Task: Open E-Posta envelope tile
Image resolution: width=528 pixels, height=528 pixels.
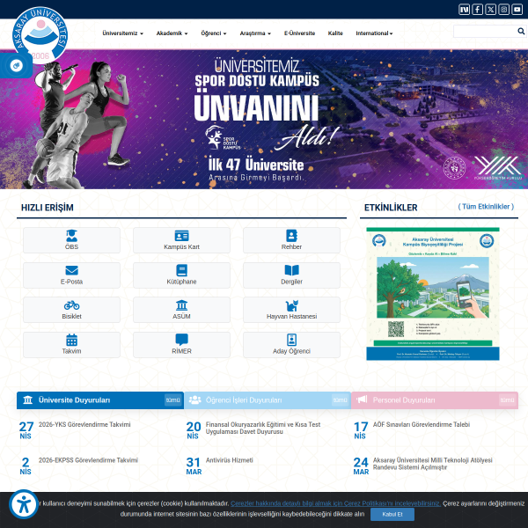Action: pos(72,275)
